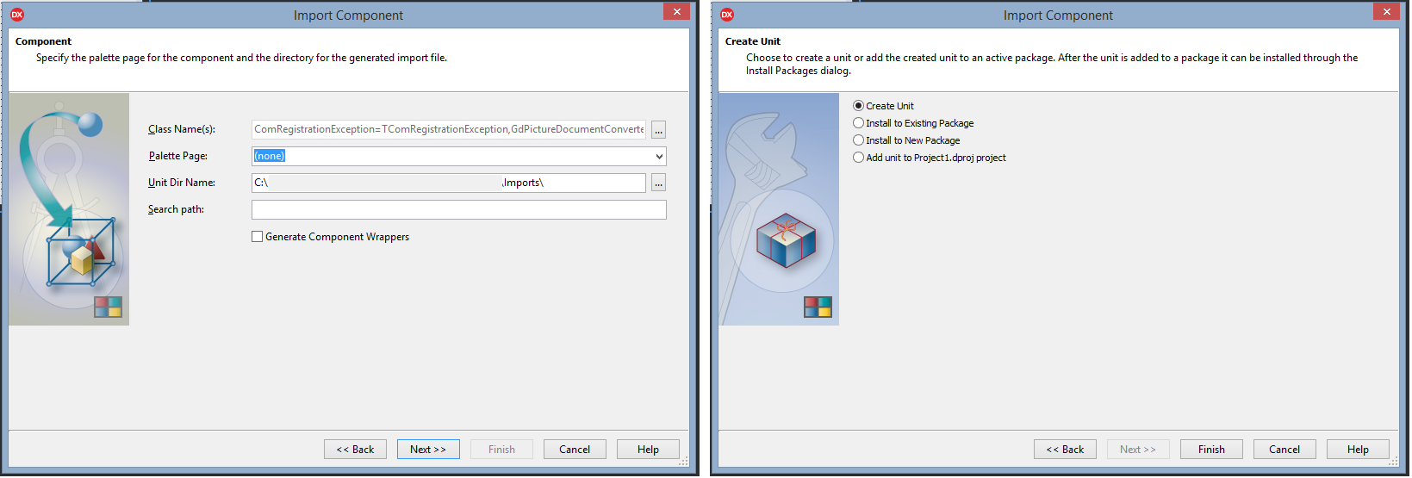The image size is (1412, 478).
Task: Close the left Import Component dialog
Action: [676, 12]
